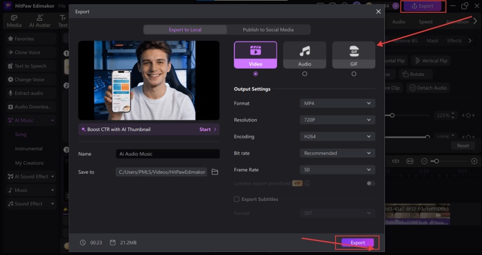Click the Reset button

463,146
